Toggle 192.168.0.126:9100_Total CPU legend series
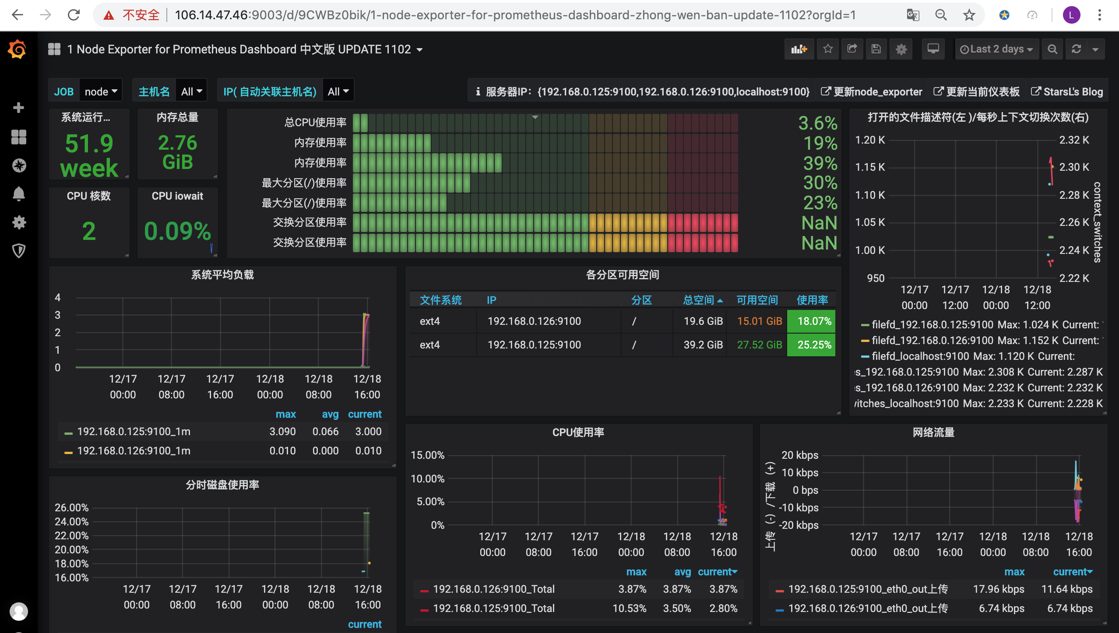Screen dimensions: 1119x633 (493, 589)
